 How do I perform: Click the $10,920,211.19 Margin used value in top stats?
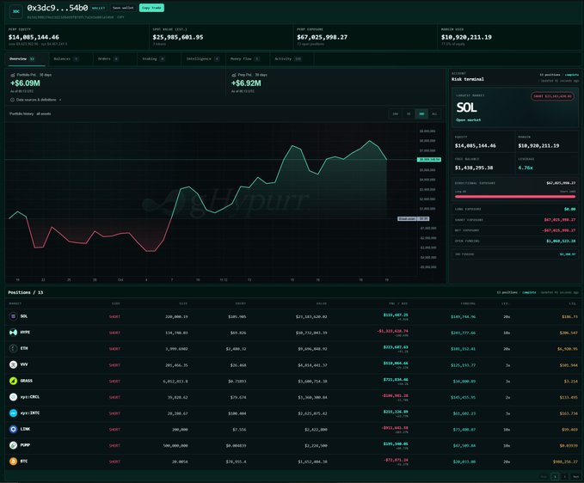coord(466,37)
